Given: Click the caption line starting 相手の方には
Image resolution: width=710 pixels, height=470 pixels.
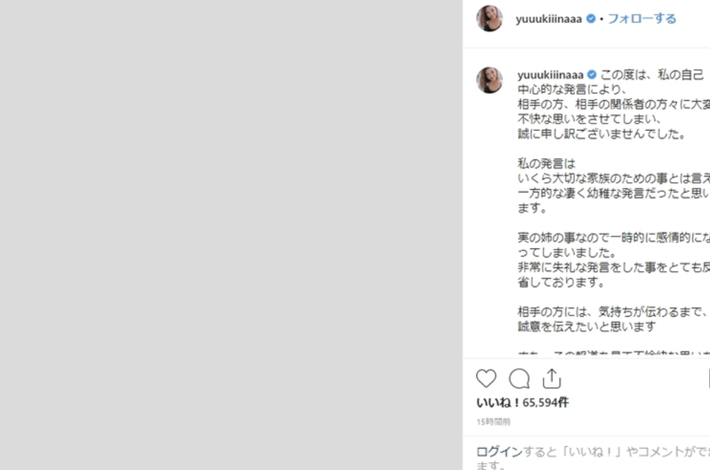Looking at the screenshot, I should (612, 311).
